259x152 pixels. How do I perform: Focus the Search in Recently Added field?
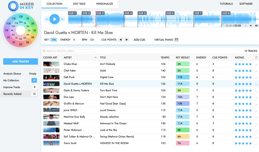69,51
